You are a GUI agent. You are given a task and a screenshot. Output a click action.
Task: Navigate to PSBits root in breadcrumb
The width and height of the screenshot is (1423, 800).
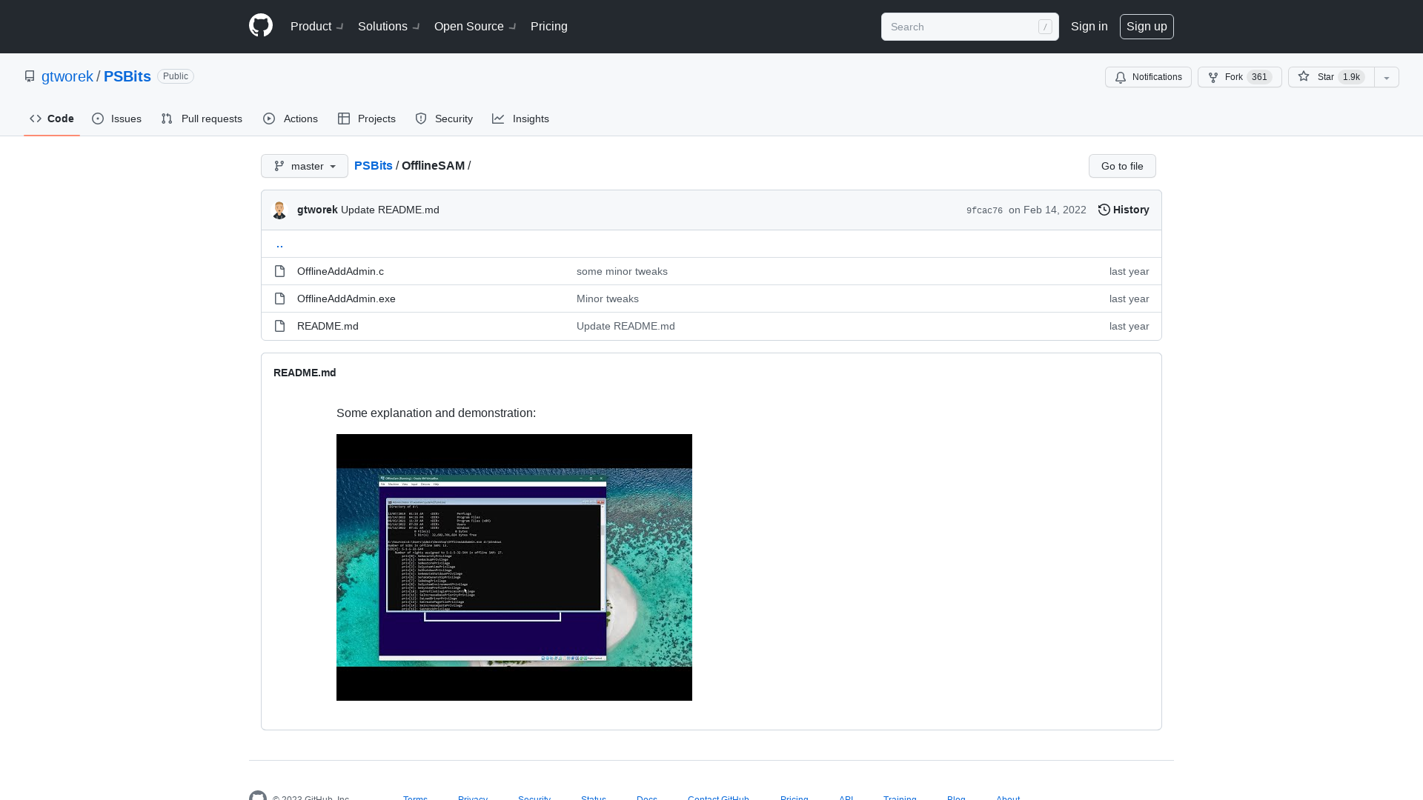tap(374, 165)
